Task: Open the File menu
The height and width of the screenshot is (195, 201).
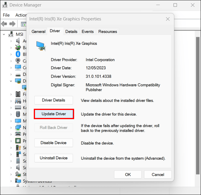Action: tap(6, 15)
